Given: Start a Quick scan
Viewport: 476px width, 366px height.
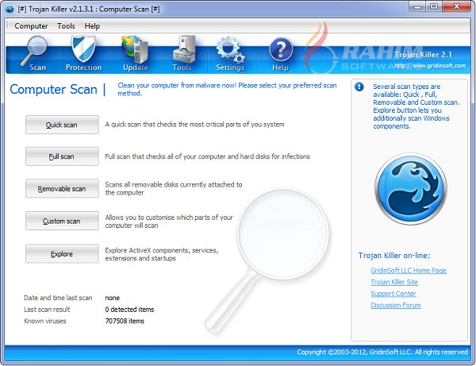Looking at the screenshot, I should click(62, 125).
